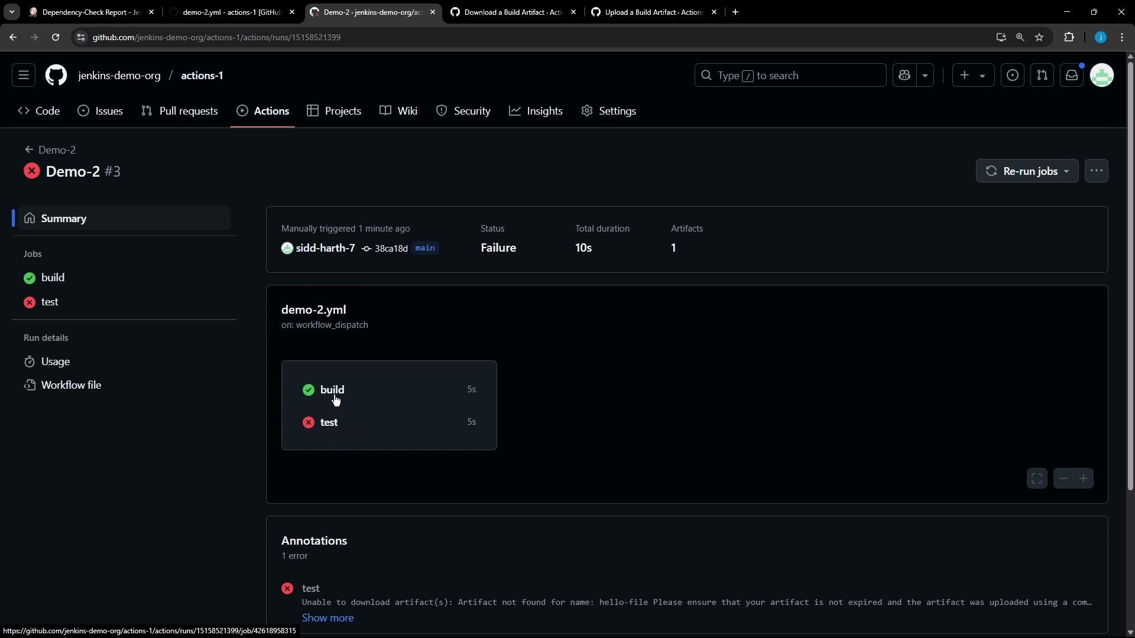The image size is (1135, 638).
Task: Click the sidd-harth-7 user link
Action: 325,248
